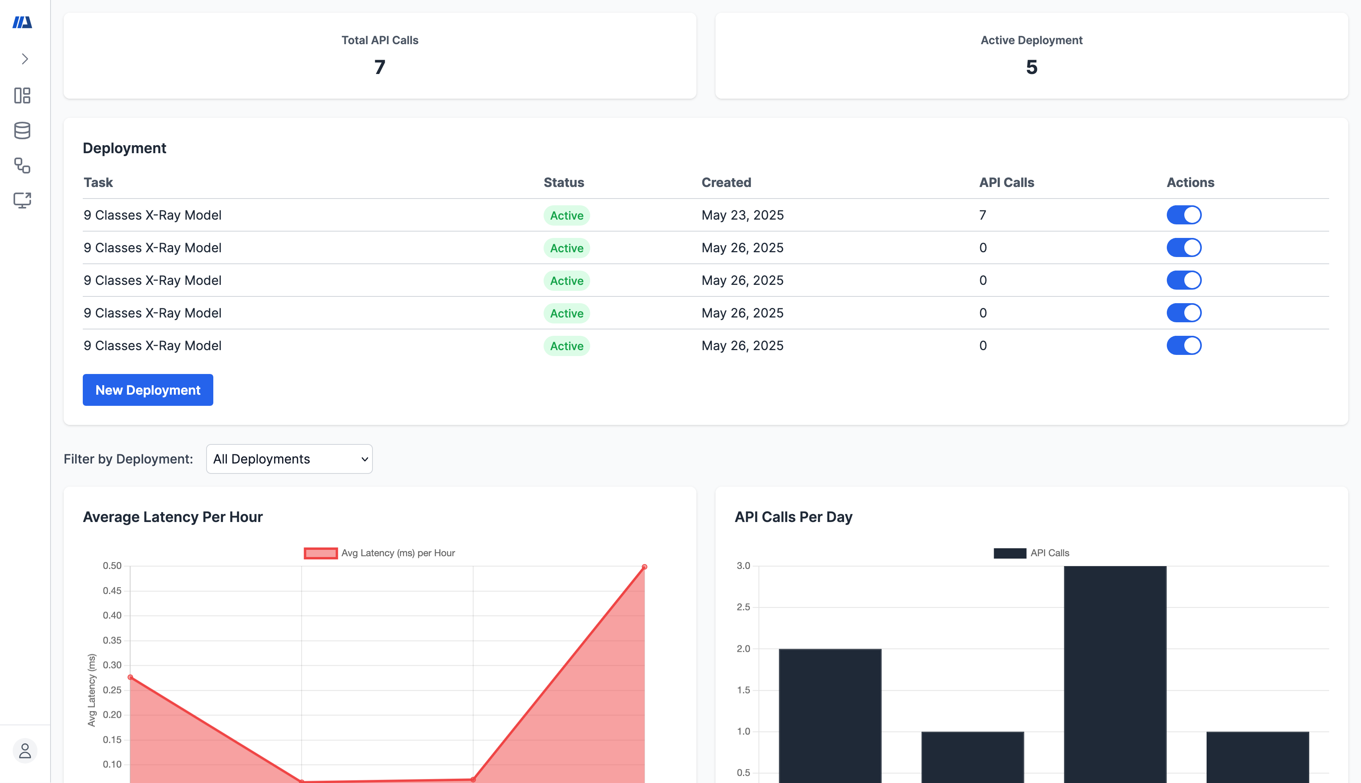The width and height of the screenshot is (1361, 783).
Task: Click the Total API Calls card
Action: [x=380, y=55]
